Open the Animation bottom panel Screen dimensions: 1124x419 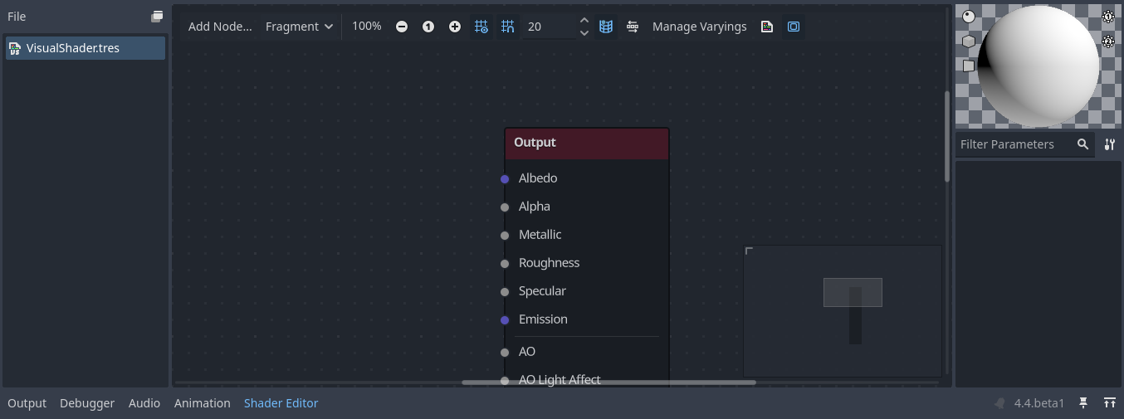click(x=203, y=403)
